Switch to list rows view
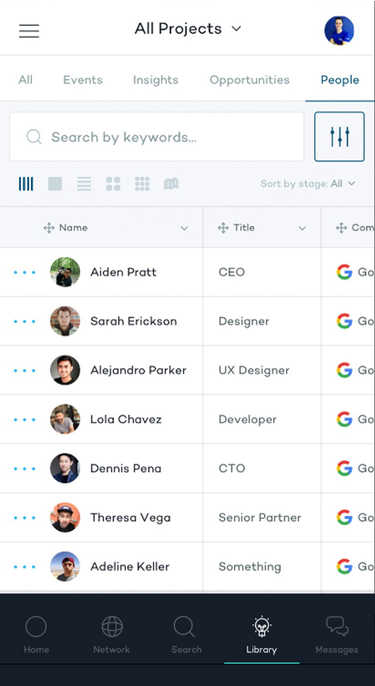Image resolution: width=375 pixels, height=686 pixels. 84,184
